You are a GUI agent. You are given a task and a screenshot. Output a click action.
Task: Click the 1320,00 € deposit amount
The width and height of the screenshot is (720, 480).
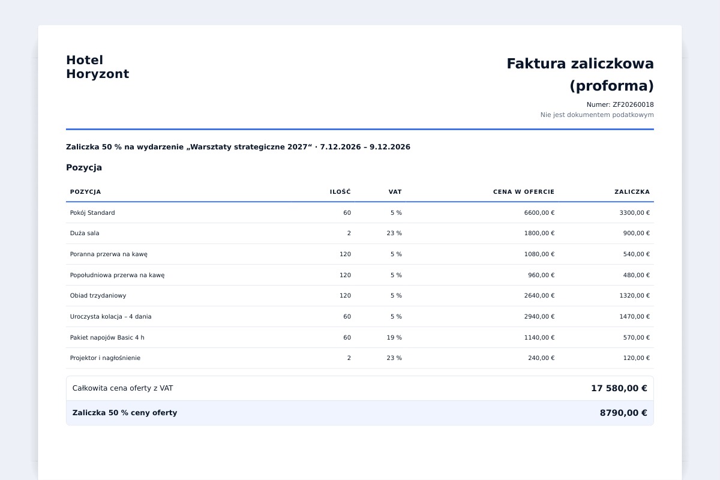pyautogui.click(x=634, y=296)
